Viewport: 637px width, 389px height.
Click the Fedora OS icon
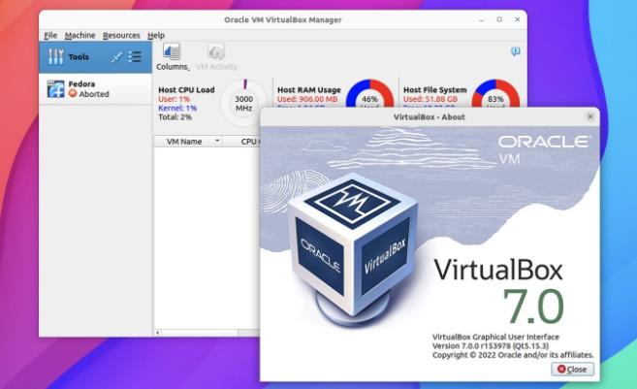tap(55, 88)
